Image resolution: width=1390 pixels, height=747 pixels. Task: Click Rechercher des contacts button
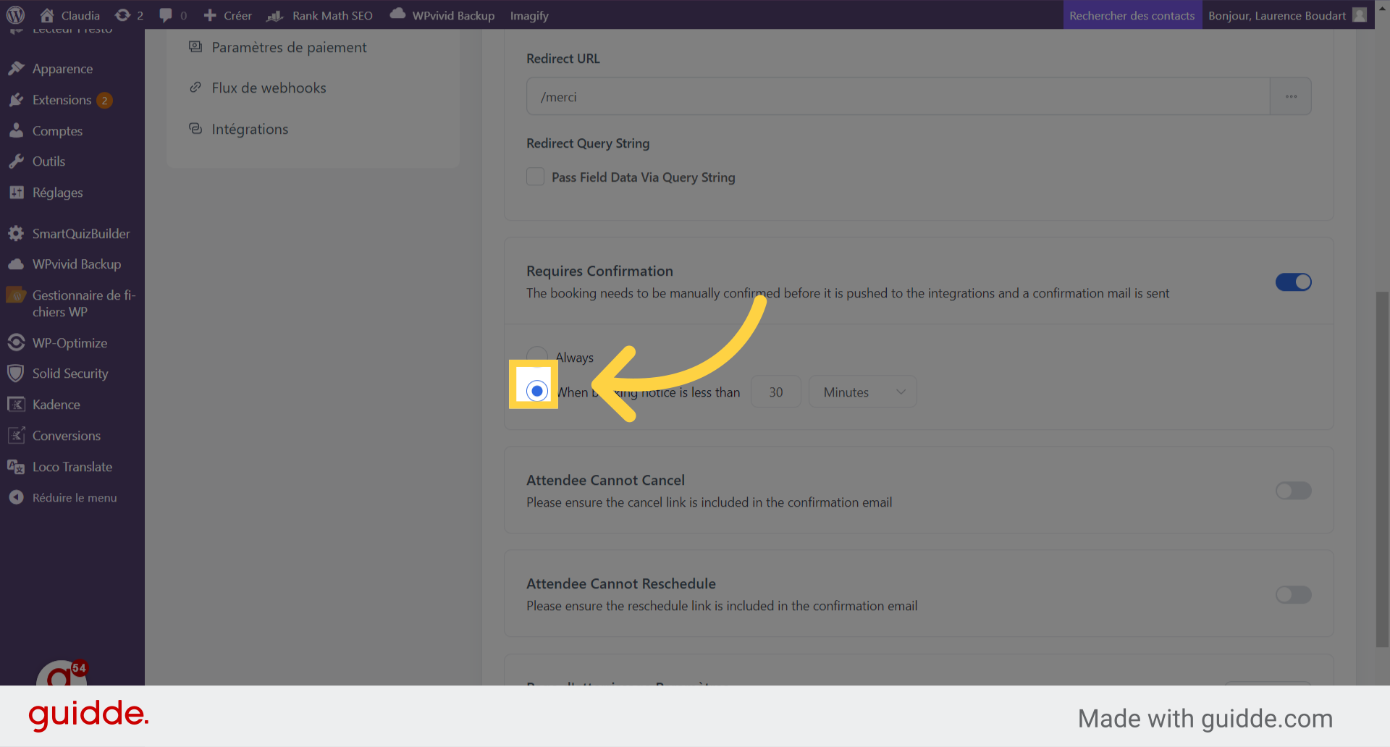(x=1132, y=15)
